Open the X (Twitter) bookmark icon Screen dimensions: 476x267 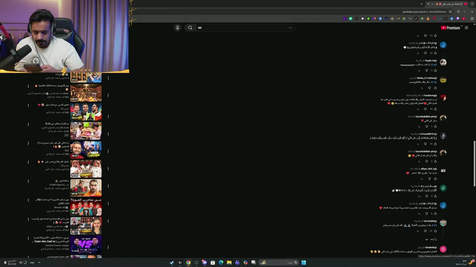(446, 19)
